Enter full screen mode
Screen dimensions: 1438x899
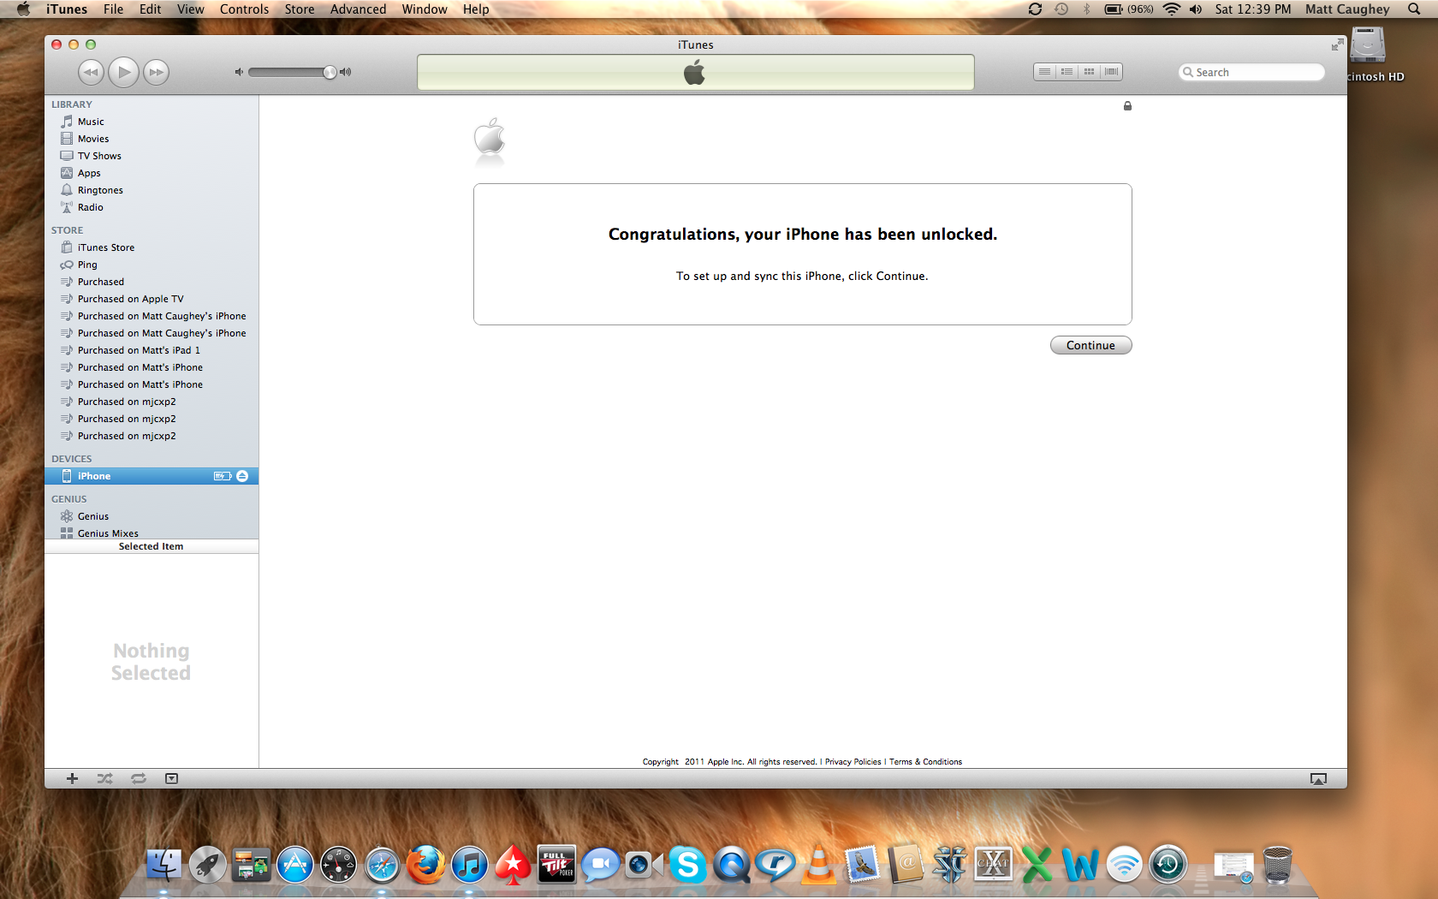(x=1337, y=45)
